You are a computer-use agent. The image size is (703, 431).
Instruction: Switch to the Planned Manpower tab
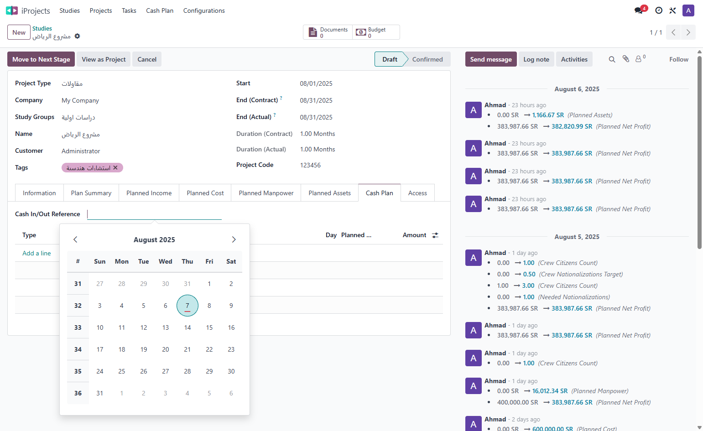[266, 193]
